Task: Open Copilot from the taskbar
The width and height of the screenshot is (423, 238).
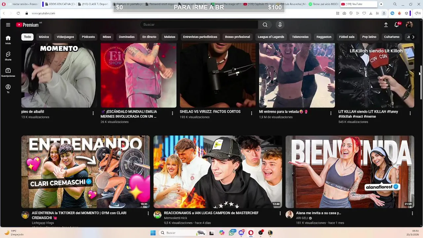Action: pyautogui.click(x=222, y=233)
